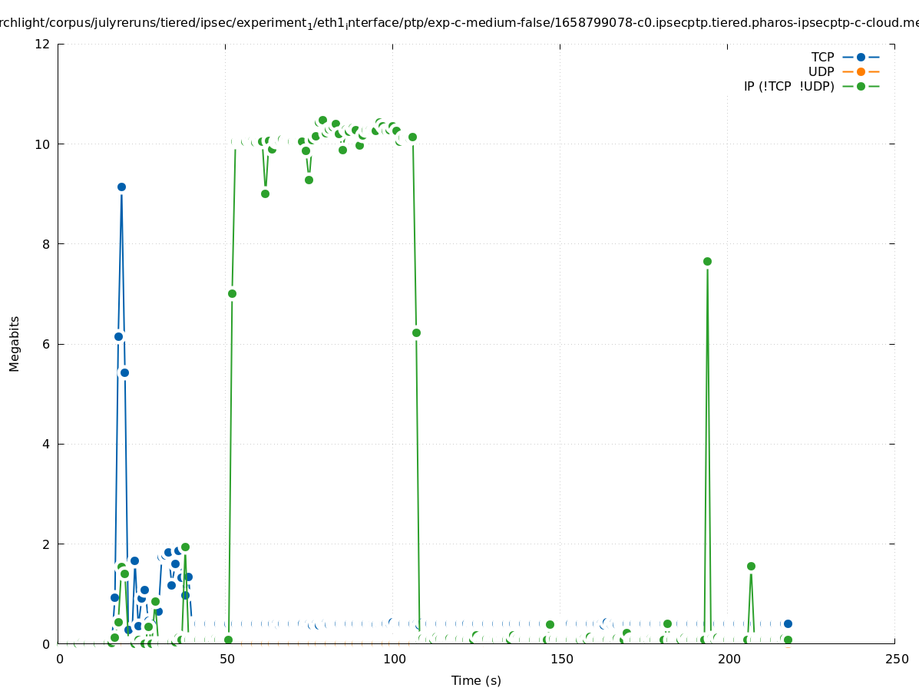Select the TCP legend label
The height and width of the screenshot is (691, 919).
(822, 57)
